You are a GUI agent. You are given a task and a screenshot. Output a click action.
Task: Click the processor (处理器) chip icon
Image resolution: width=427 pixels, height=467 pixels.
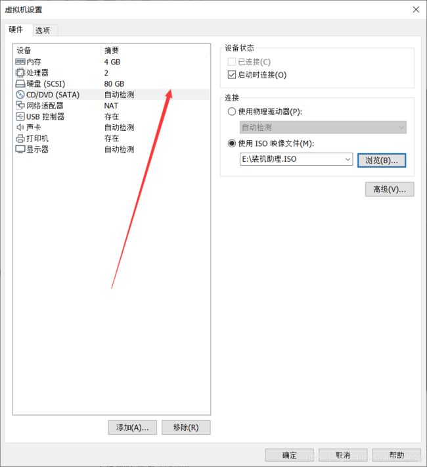(20, 72)
